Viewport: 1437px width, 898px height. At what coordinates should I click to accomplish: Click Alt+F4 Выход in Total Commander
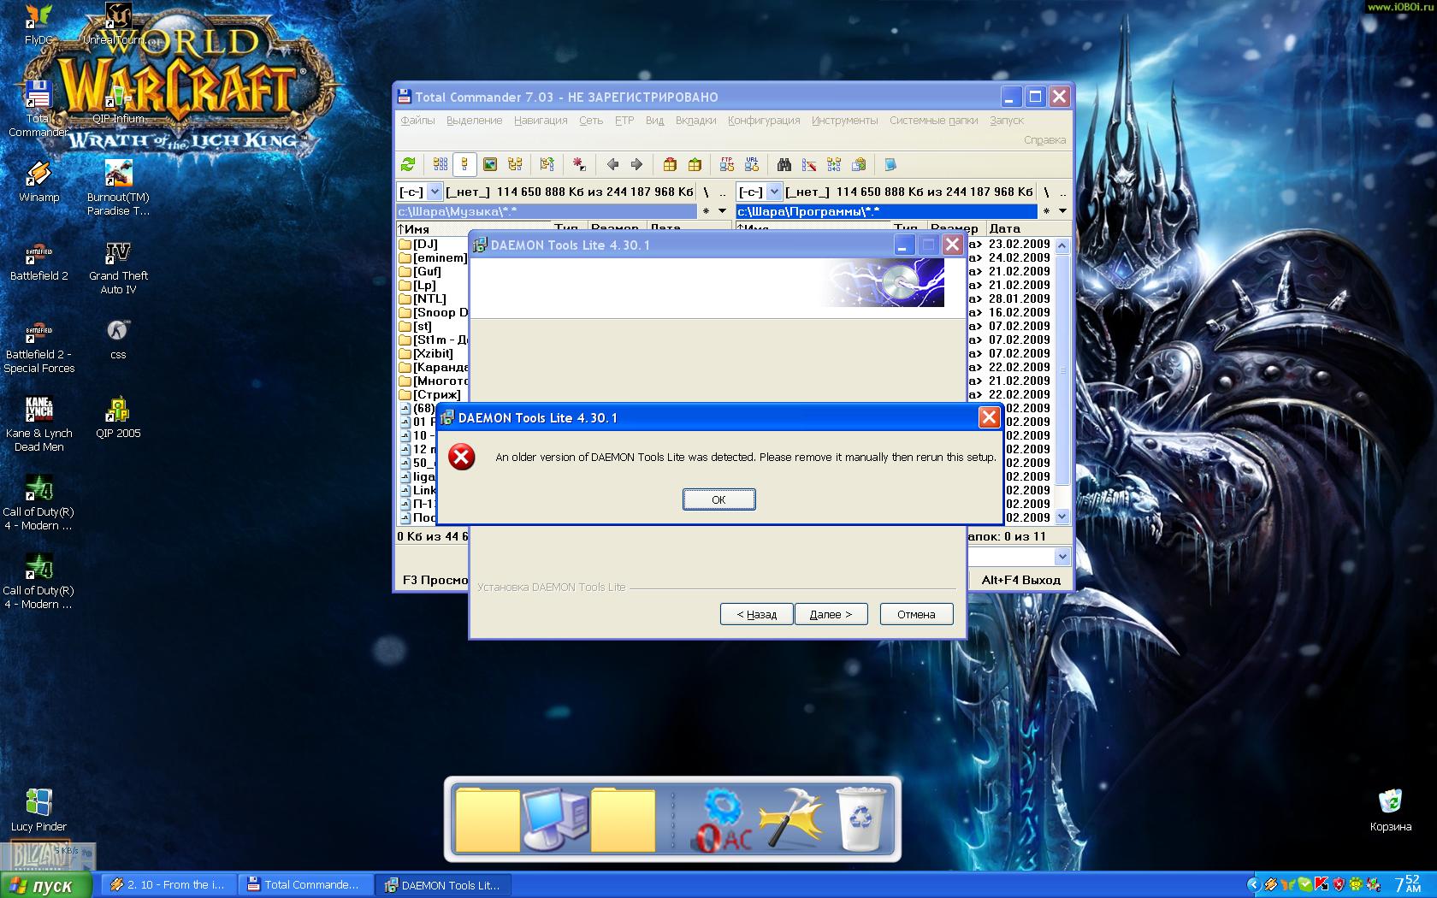coord(1020,580)
